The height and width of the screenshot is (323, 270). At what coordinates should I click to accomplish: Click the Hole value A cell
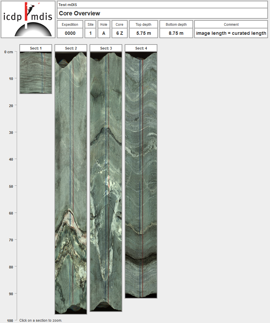(x=104, y=33)
